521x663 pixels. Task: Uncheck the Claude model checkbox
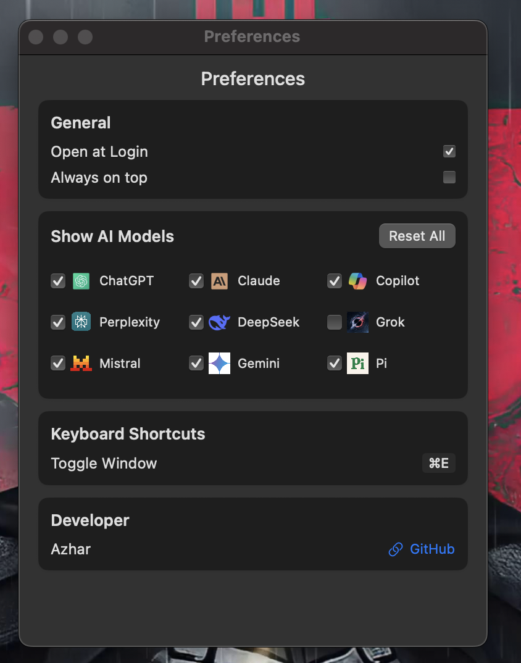pos(196,281)
